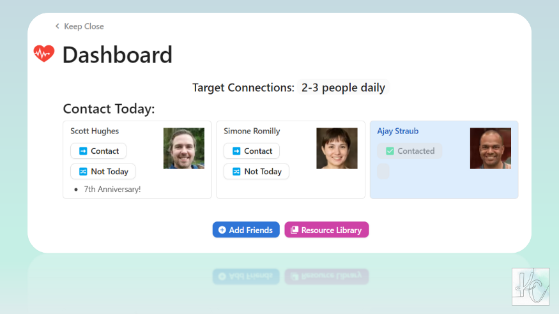Click the 7th Anniversary note
This screenshot has width=559, height=314.
tap(112, 190)
